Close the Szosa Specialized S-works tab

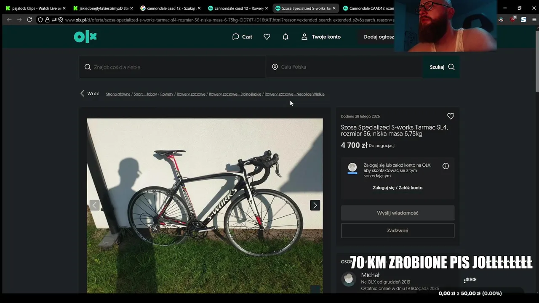tap(334, 8)
